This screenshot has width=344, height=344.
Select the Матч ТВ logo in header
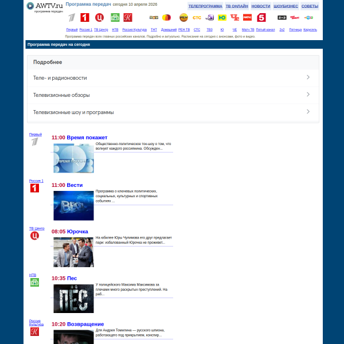(x=247, y=18)
